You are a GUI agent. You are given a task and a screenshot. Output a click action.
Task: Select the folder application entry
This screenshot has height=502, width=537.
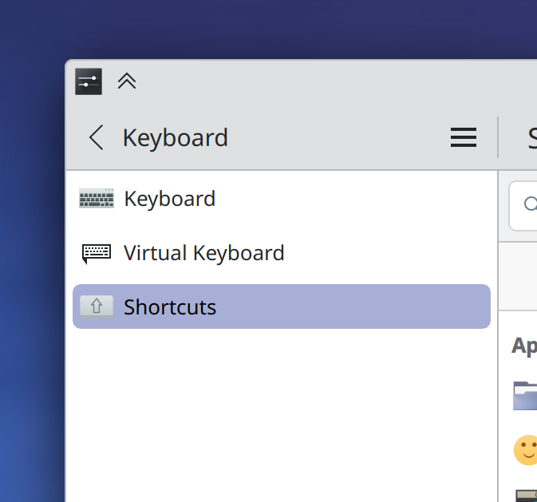(x=525, y=396)
